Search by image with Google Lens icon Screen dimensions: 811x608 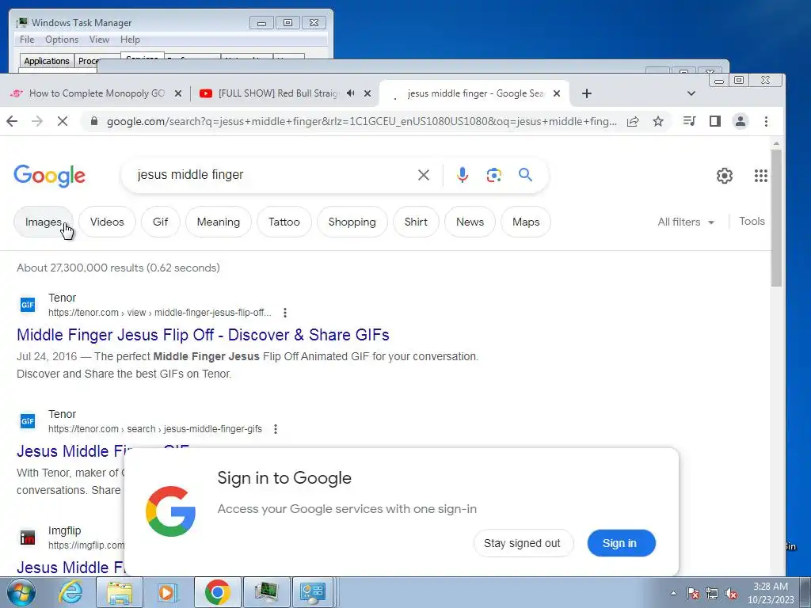click(494, 175)
